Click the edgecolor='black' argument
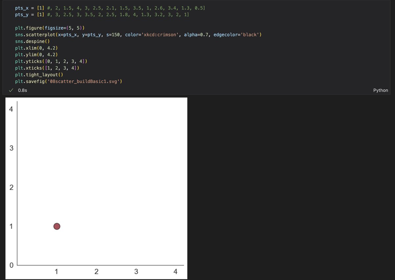Image resolution: width=395 pixels, height=280 pixels. pos(236,35)
